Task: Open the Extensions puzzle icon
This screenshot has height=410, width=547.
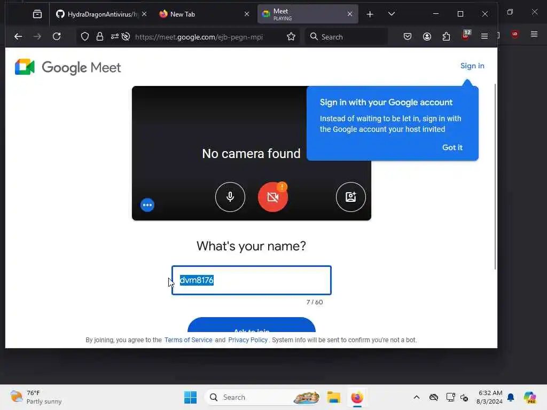Action: (446, 37)
